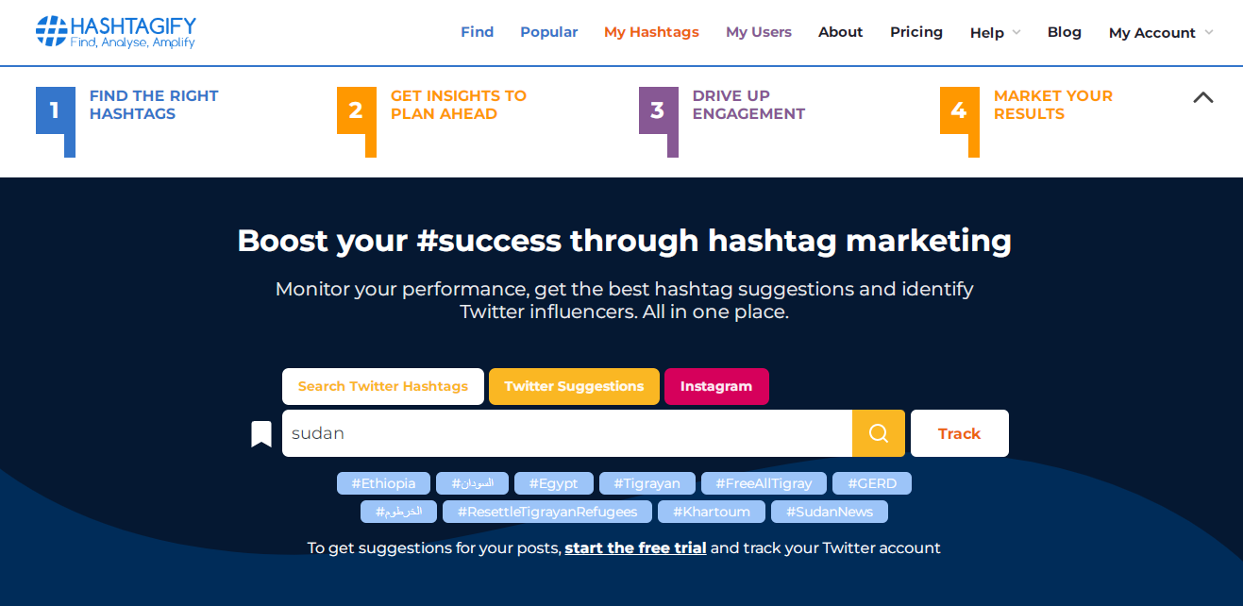Viewport: 1243px width, 606px height.
Task: Choose the #SudanNews suggestion tag
Action: [x=830, y=512]
